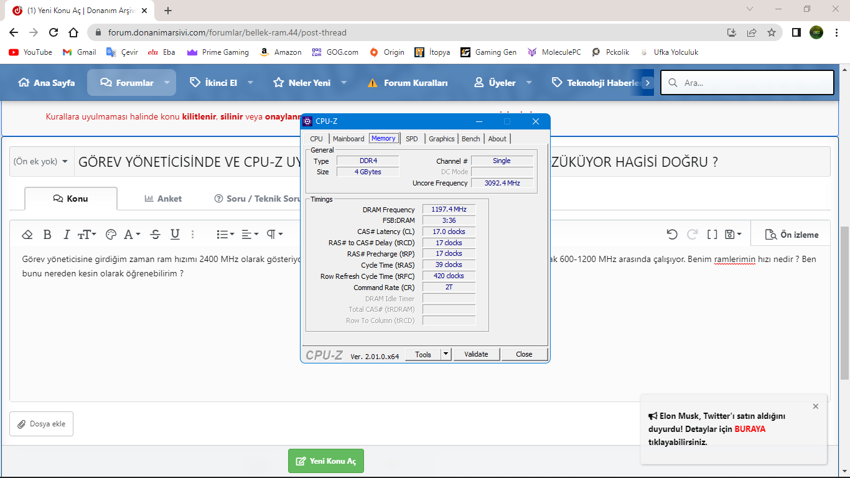Open the Mainboard tab in CPU-Z
Image resolution: width=850 pixels, height=478 pixels.
(348, 139)
